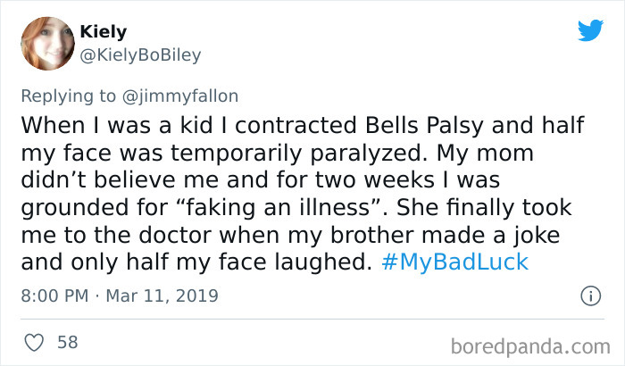Viewport: 625px width, 366px height.
Task: Open the @KielyBoBiley handle
Action: (x=141, y=54)
